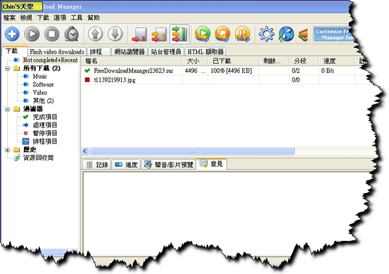This screenshot has height=274, width=389.
Task: Select the 完成項目 filter
Action: (x=45, y=117)
